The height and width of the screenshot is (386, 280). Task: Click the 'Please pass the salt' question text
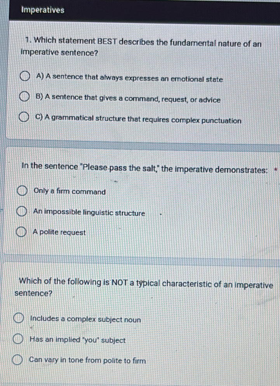(x=144, y=168)
